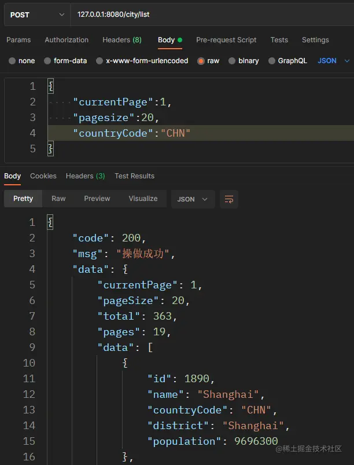Screen dimensions: 354x465
Task: Switch response view to Pretty
Action: coord(23,199)
